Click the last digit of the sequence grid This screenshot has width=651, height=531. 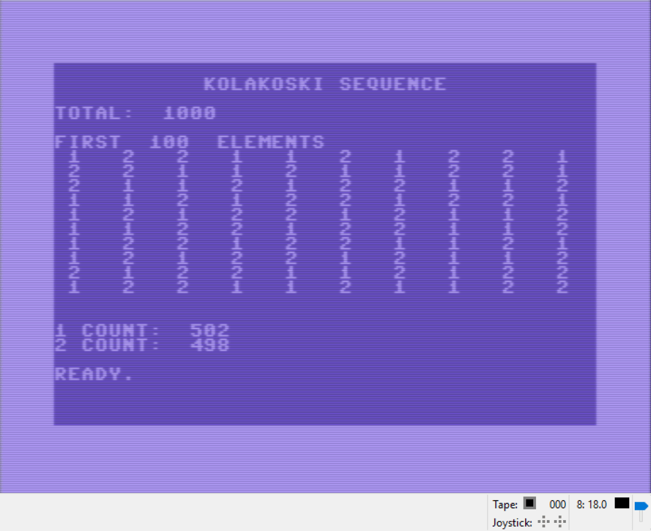pos(561,286)
